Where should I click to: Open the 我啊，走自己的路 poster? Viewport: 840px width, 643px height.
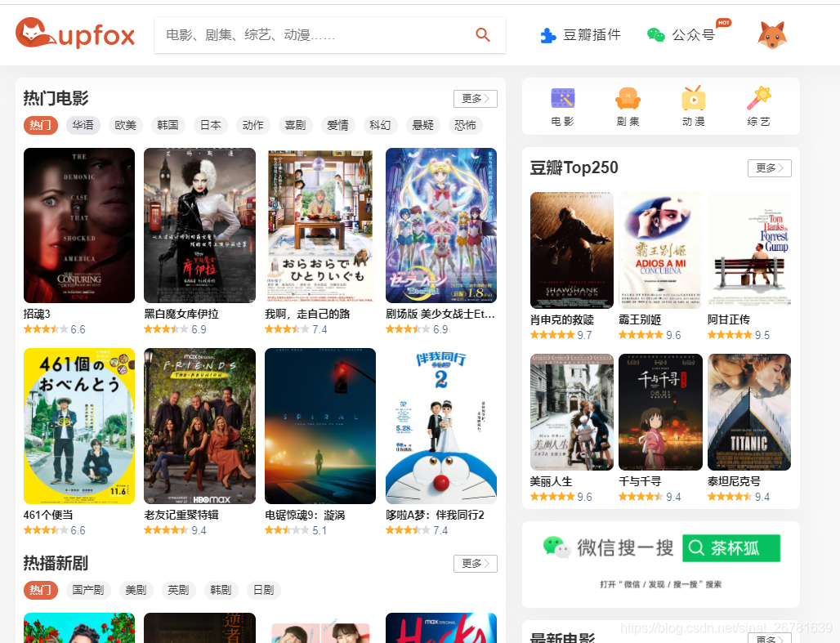320,225
